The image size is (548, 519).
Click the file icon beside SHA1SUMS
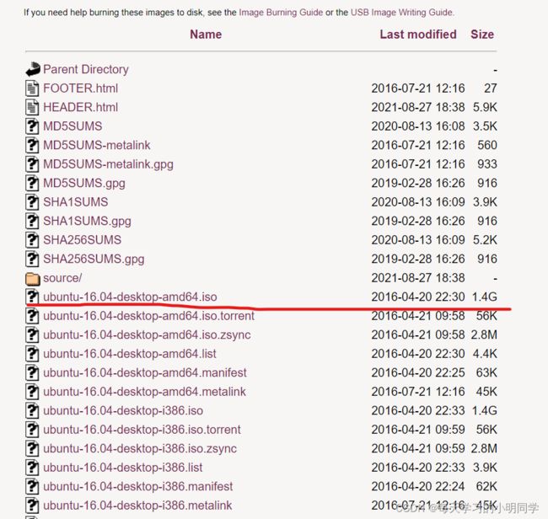coord(32,202)
